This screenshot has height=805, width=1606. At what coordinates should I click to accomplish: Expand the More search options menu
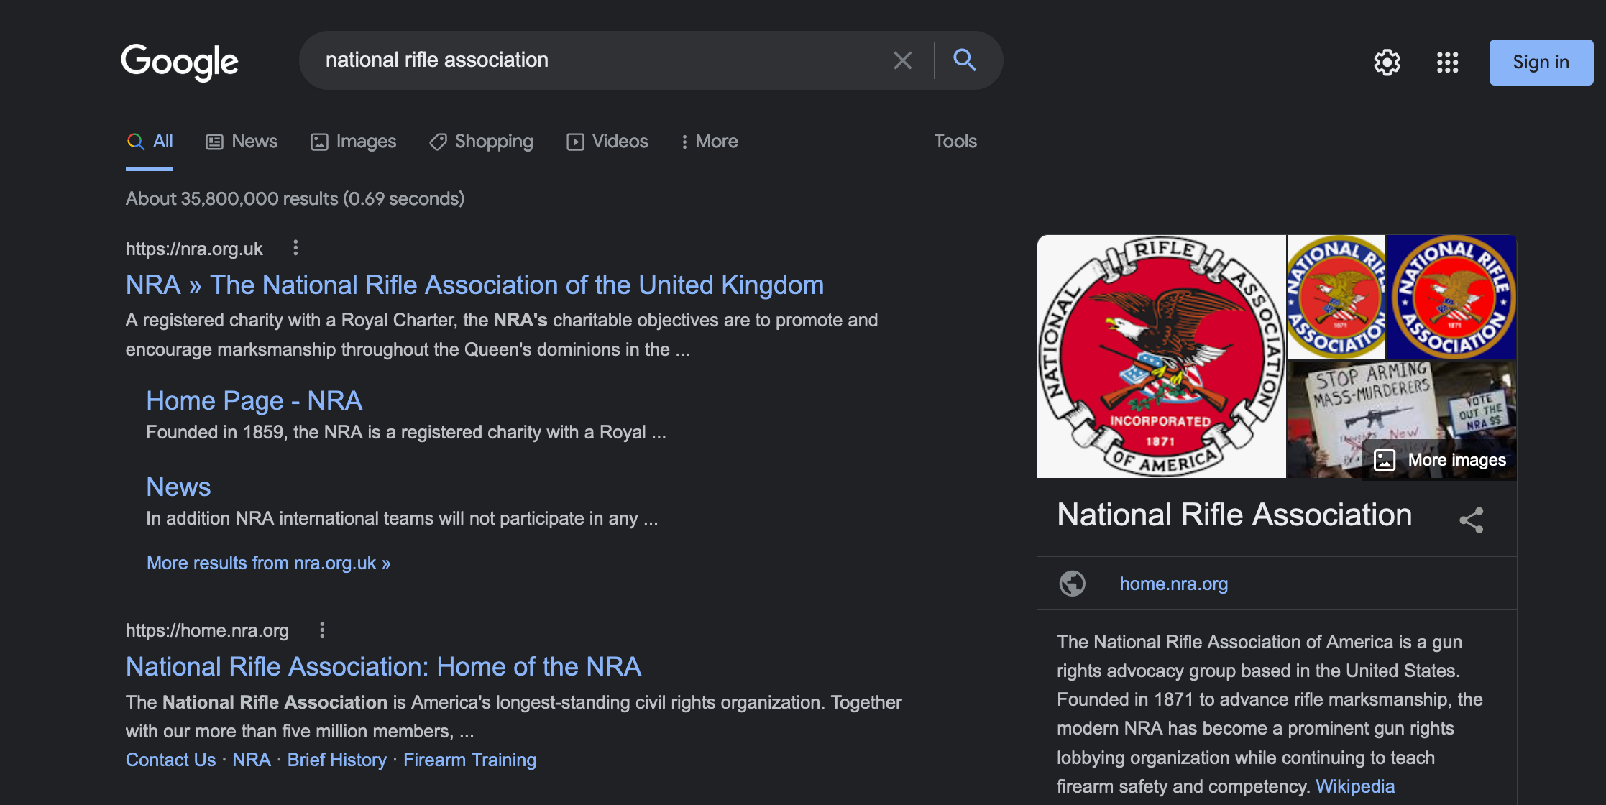point(709,142)
